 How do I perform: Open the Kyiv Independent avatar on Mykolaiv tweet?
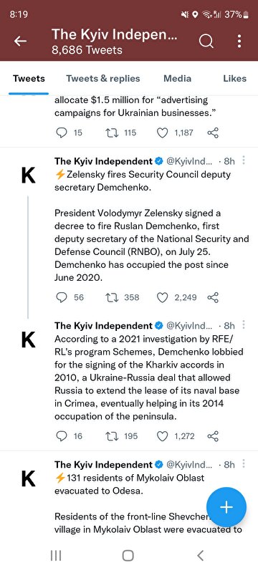click(29, 478)
